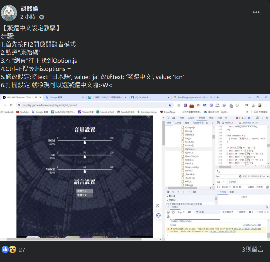Click the thumbs-up Like reaction icon
Screen dimensions: 270x262
click(5, 249)
